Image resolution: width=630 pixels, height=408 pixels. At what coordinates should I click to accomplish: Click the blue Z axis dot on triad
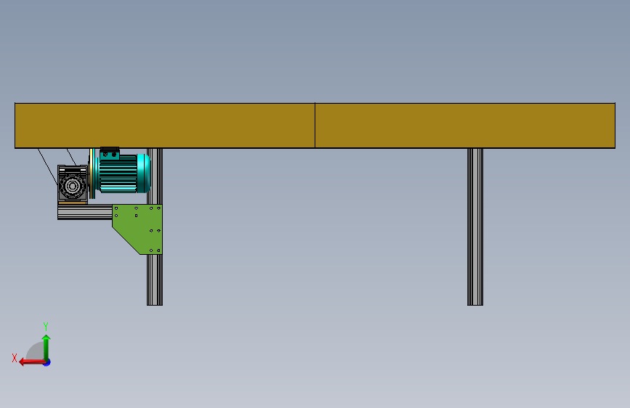click(47, 363)
